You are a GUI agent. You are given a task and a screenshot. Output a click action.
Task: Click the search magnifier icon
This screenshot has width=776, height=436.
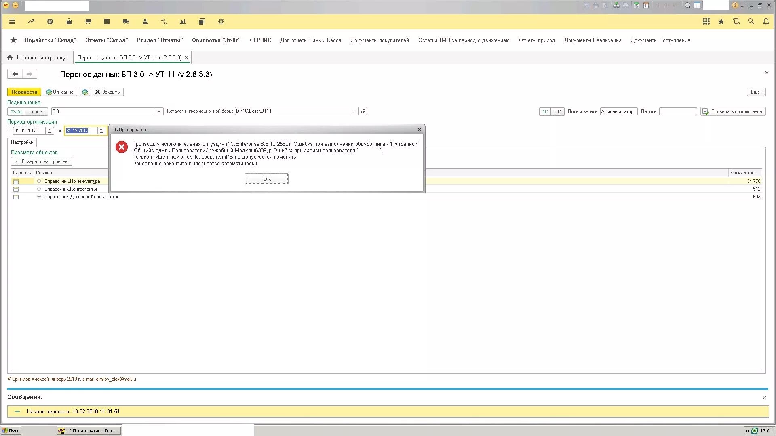pyautogui.click(x=751, y=21)
